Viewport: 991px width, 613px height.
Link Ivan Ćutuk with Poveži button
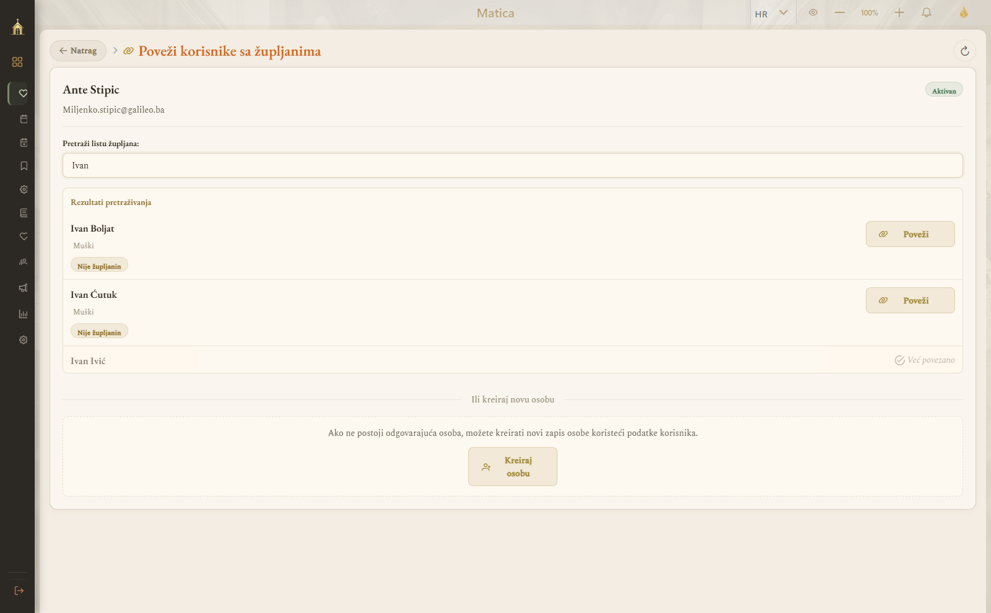[x=910, y=300]
